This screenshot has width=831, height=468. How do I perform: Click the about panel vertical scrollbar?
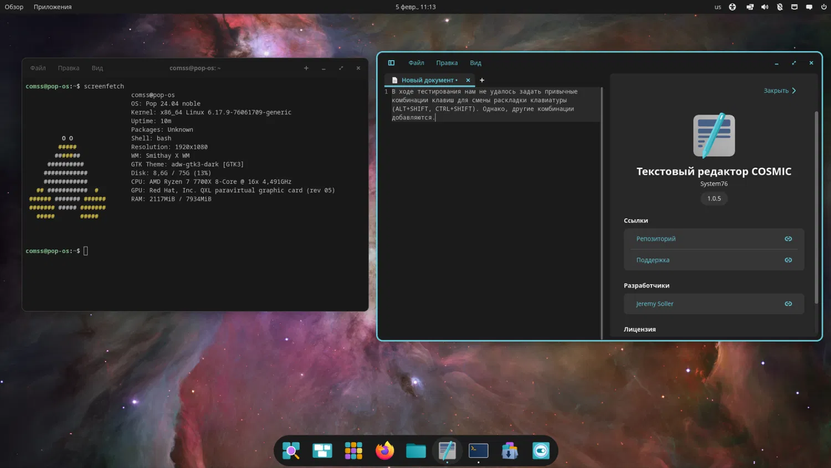tap(816, 208)
